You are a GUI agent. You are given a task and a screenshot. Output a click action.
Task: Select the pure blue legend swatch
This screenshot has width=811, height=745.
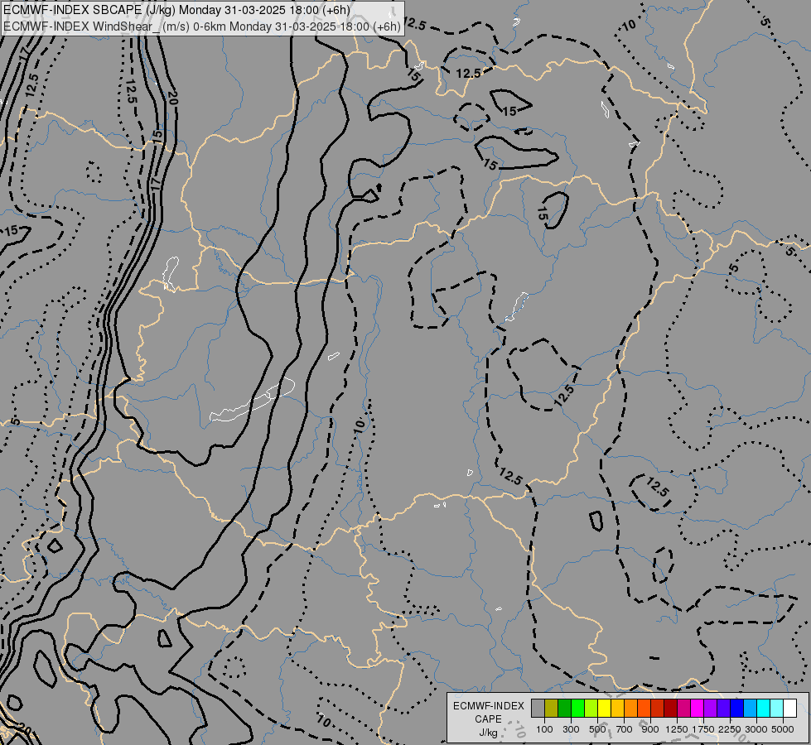(737, 708)
